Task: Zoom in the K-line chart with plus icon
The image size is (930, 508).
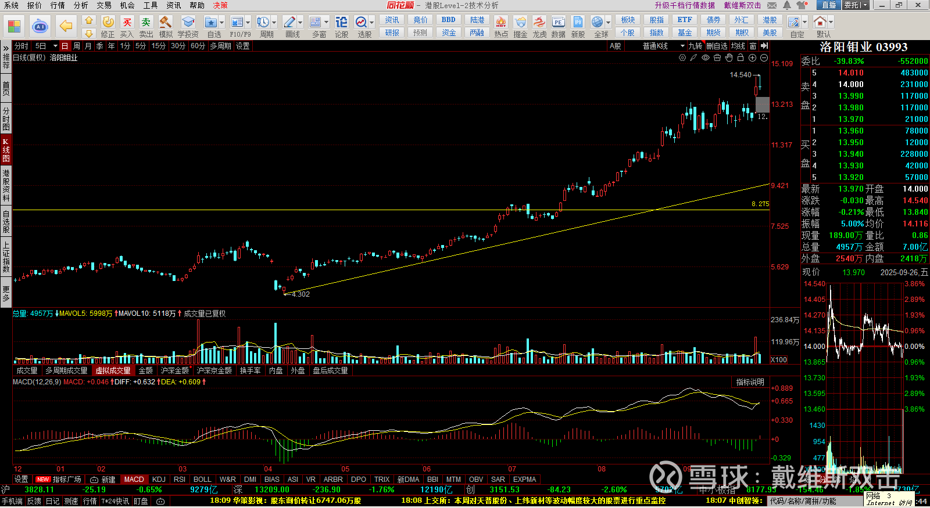Action: point(752,57)
